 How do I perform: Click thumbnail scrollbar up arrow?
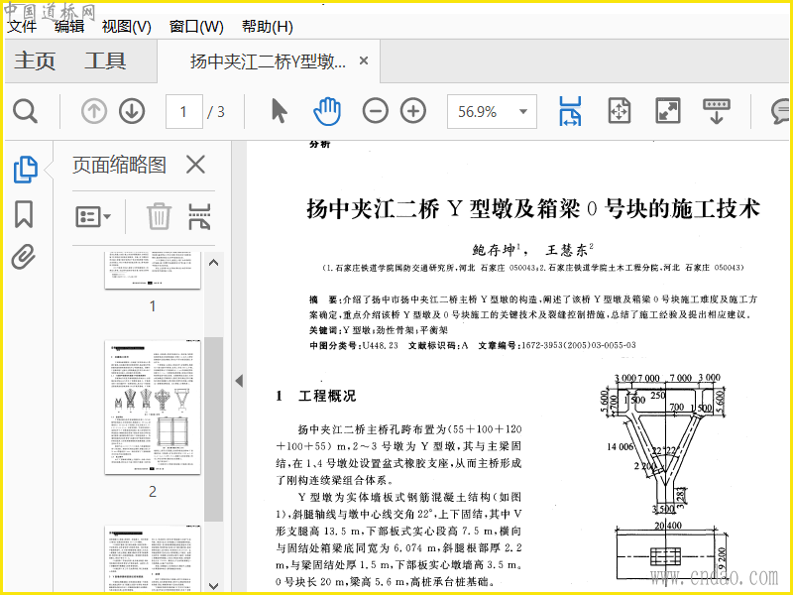(x=213, y=263)
